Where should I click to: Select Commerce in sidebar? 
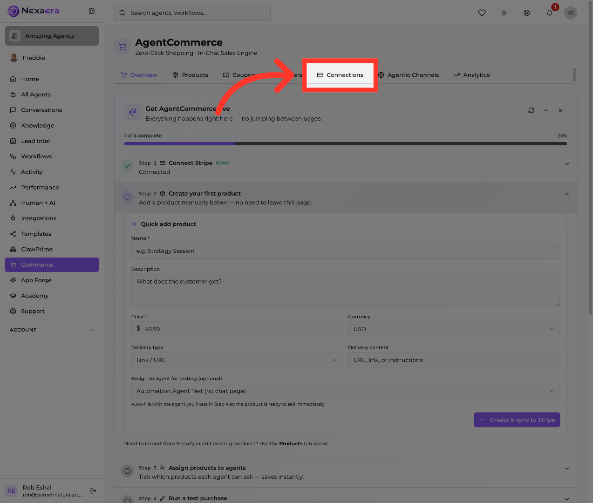52,265
